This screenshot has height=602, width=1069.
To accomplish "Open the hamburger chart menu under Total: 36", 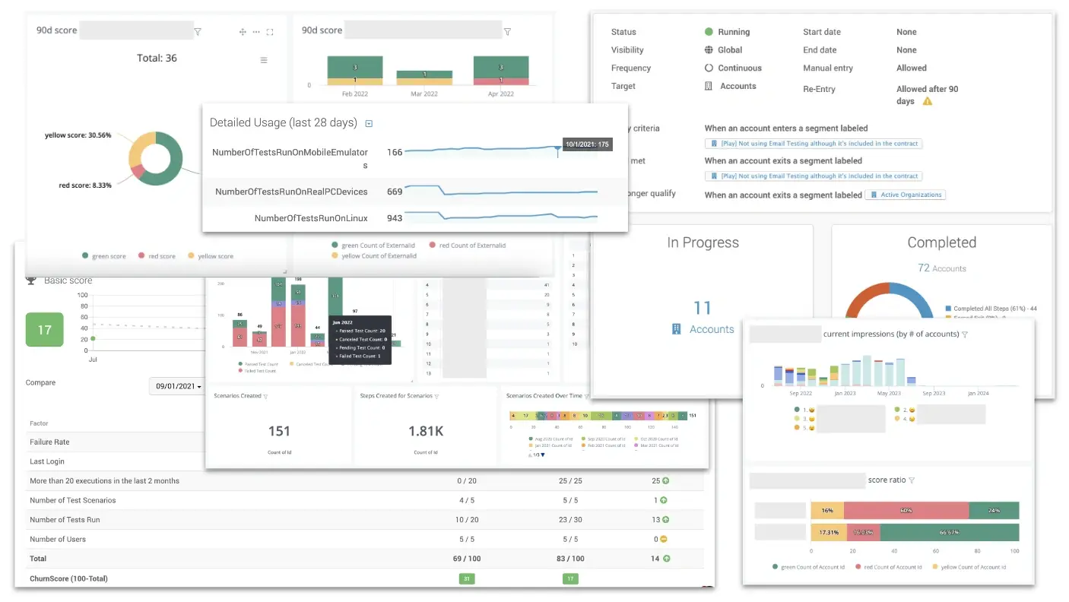I will click(x=264, y=60).
